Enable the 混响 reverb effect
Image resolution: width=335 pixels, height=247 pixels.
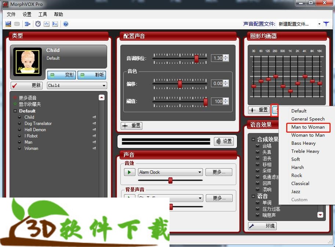267,189
